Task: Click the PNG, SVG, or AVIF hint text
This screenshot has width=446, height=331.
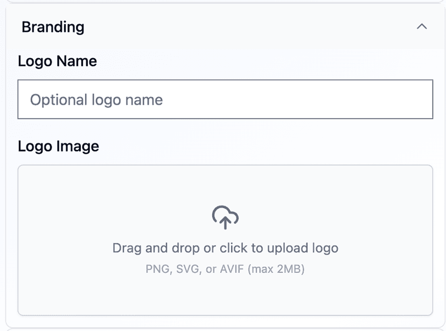Action: 195,268
